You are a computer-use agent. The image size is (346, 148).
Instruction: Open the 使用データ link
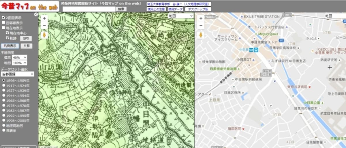(175, 9)
